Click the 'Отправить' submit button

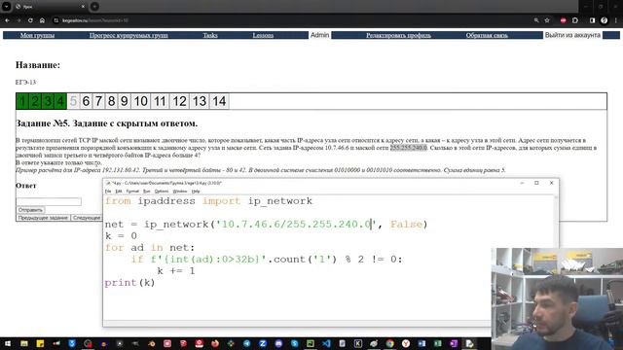click(x=30, y=210)
